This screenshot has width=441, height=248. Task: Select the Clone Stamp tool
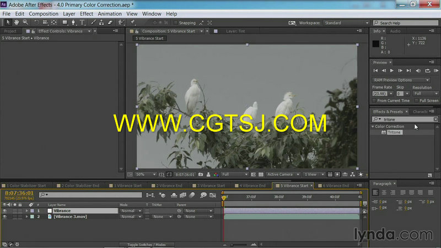pos(101,23)
